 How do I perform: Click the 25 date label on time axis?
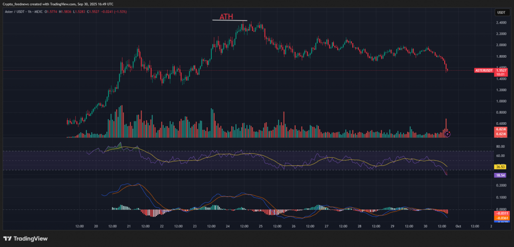(x=261, y=226)
